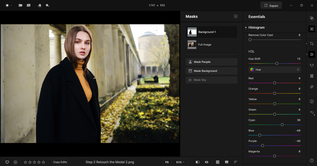Adjust the Hue Shift slider handle
The height and width of the screenshot is (166, 317).
click(x=277, y=63)
